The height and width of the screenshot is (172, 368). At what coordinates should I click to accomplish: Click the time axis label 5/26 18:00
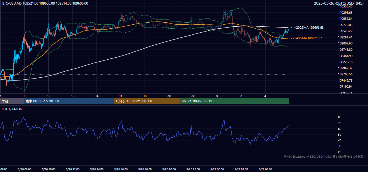click(x=145, y=169)
